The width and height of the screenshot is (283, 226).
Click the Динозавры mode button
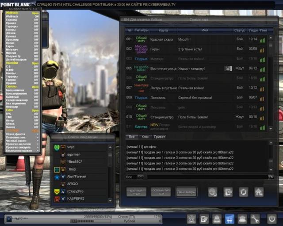click(186, 192)
